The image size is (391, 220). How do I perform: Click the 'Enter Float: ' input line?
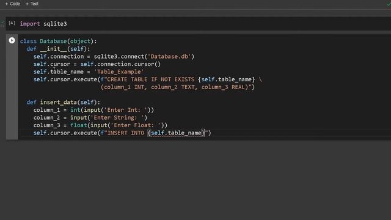point(100,125)
